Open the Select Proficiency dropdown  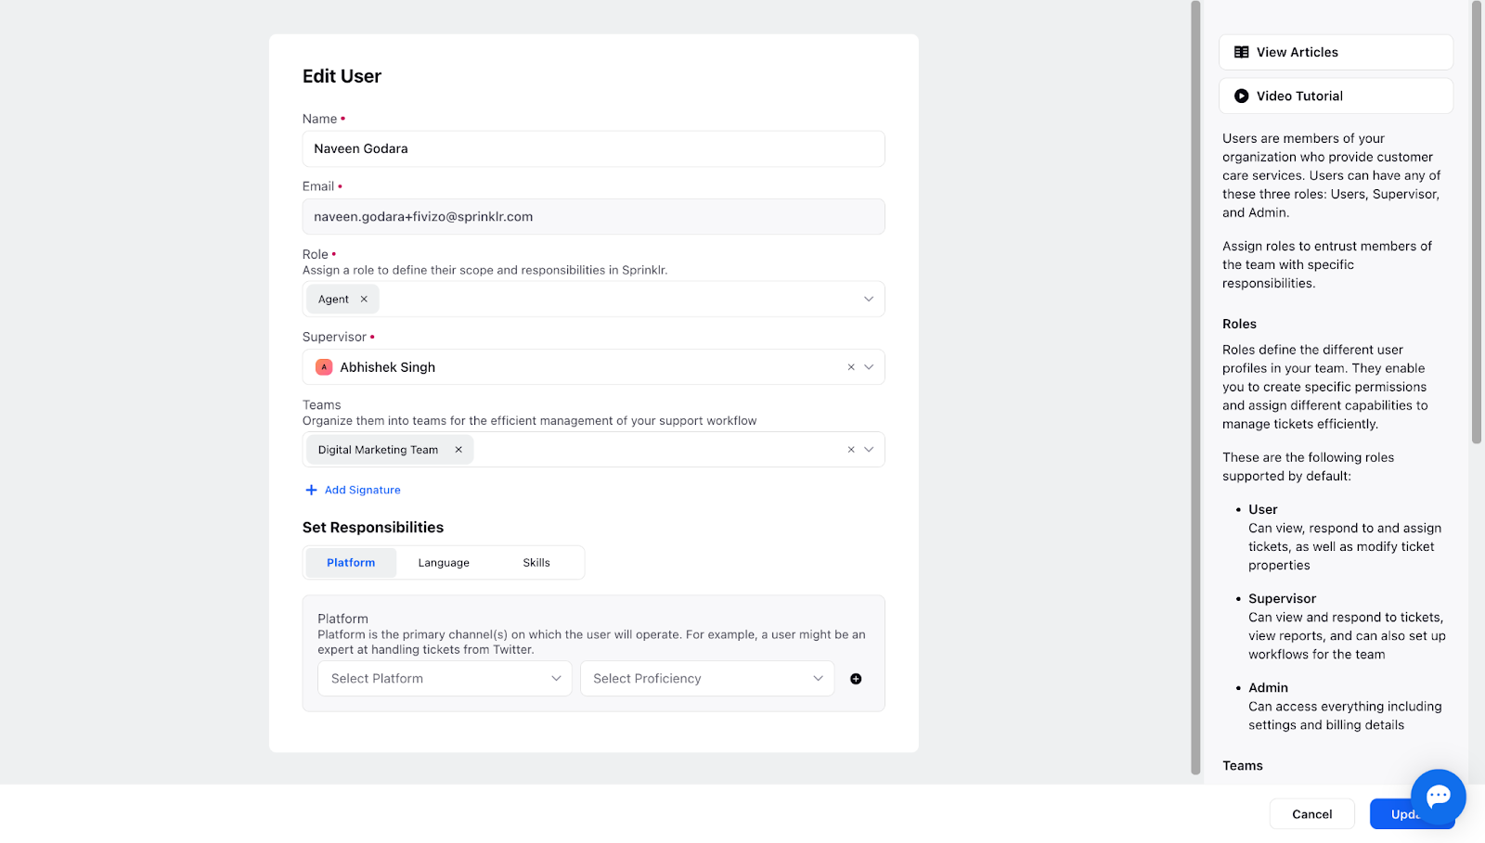coord(707,679)
